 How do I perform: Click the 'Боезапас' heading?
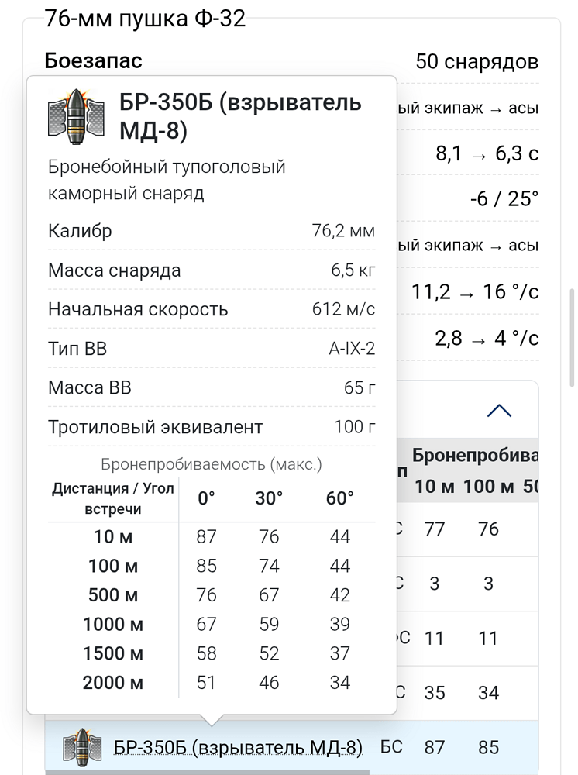tap(94, 60)
